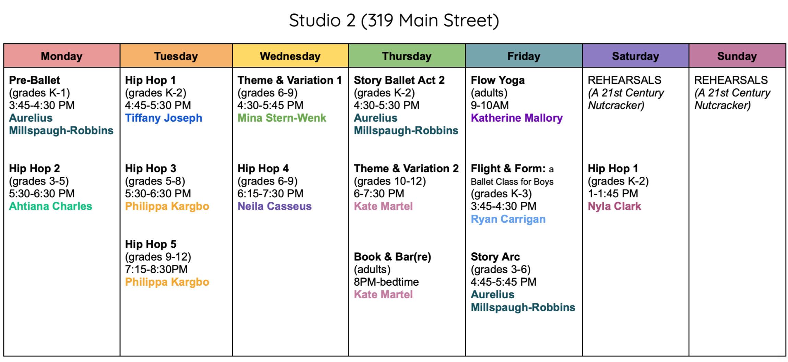
Task: Click the Studio 2 (319 Main Street) title
Action: point(394,21)
